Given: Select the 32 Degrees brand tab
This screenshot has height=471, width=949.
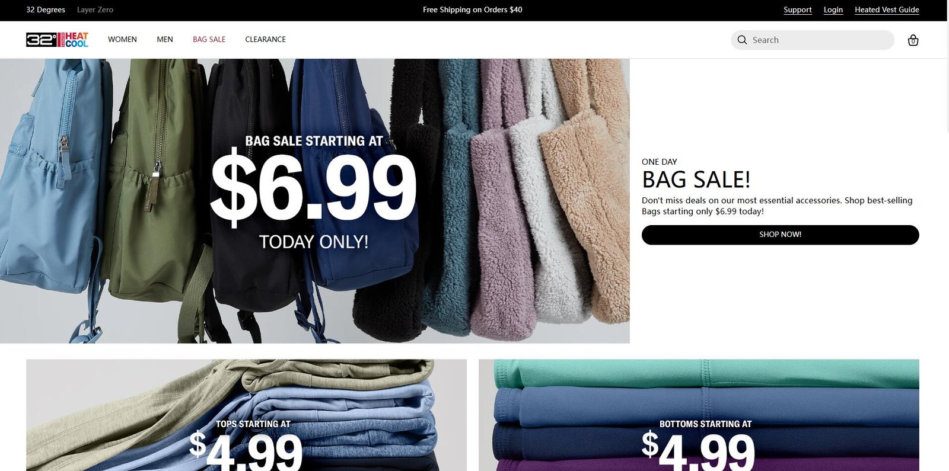Looking at the screenshot, I should 46,9.
